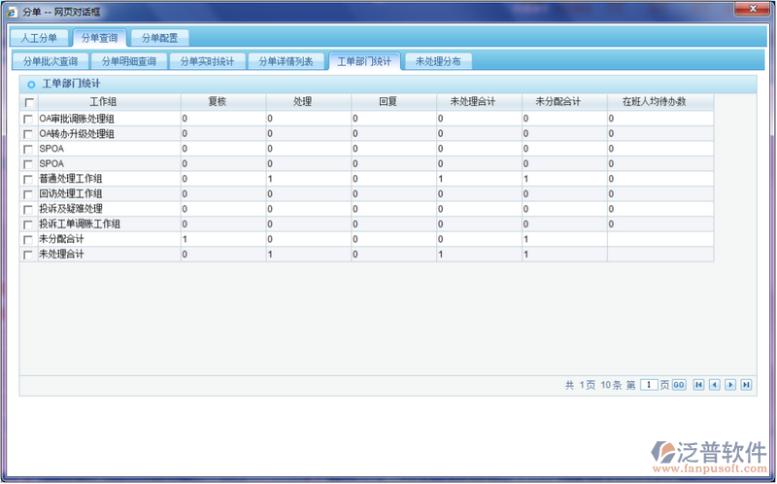Select the OA审批调账处理组 row name
The width and height of the screenshot is (777, 484).
click(77, 119)
